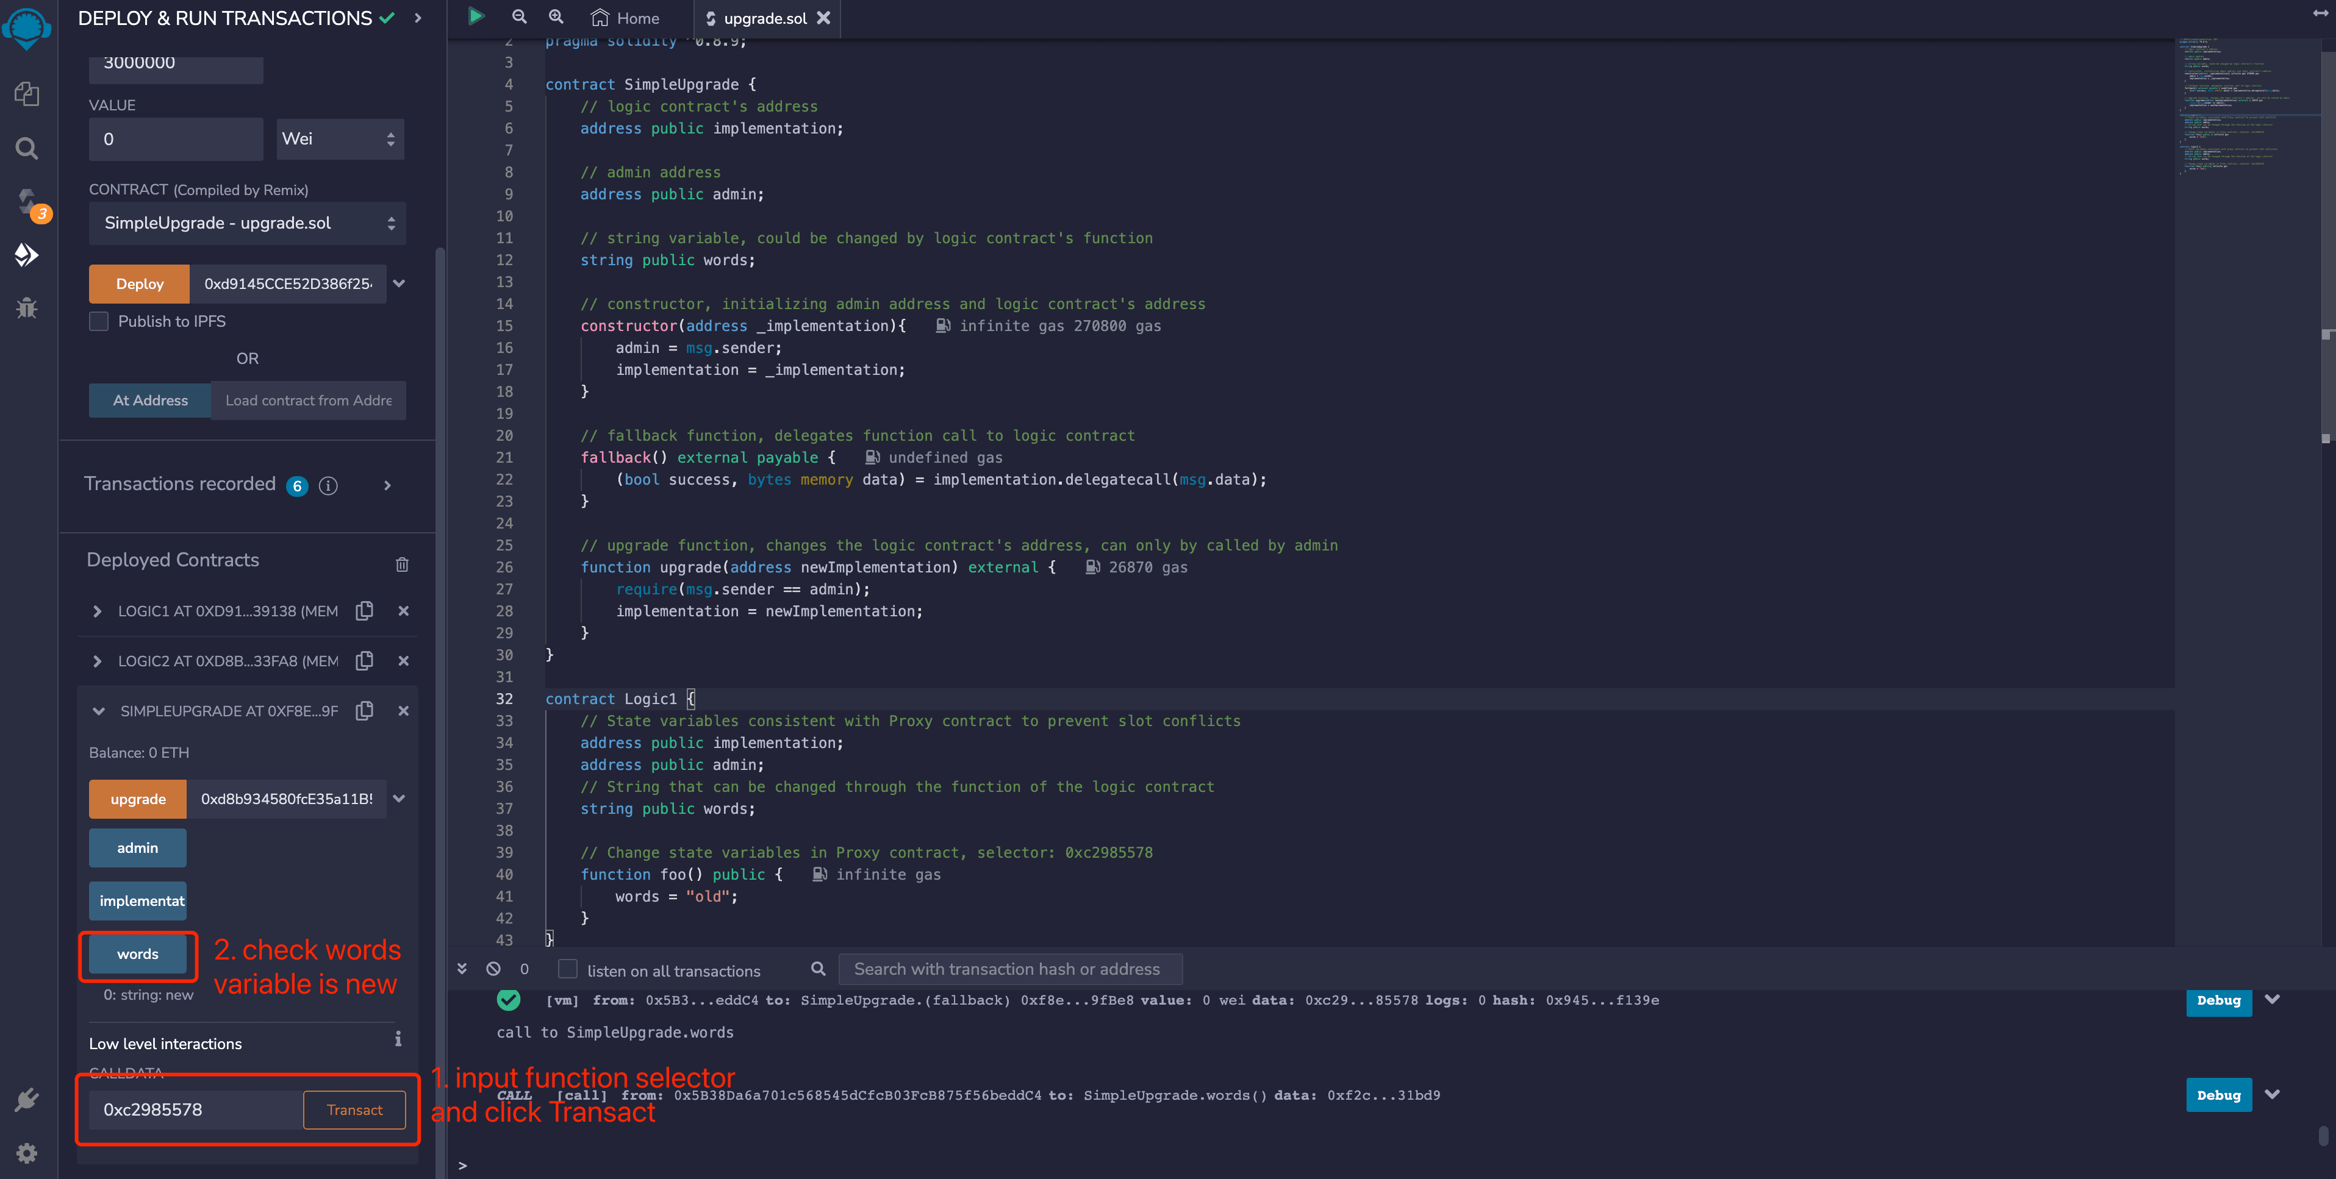Click terminal search magnifier icon
This screenshot has height=1179, width=2336.
(x=818, y=969)
